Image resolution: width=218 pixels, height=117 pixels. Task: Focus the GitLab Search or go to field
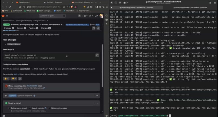click(52, 16)
